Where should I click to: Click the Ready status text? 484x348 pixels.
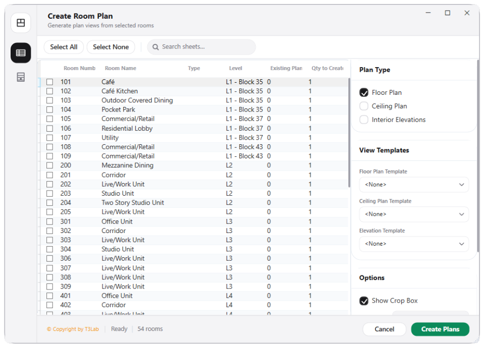(119, 329)
